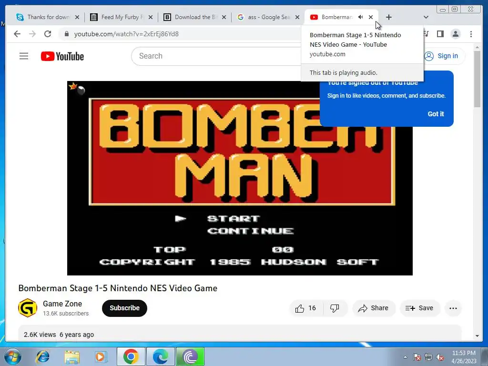Go forward with the forward arrow
Viewport: 488px width, 366px height.
click(x=32, y=34)
